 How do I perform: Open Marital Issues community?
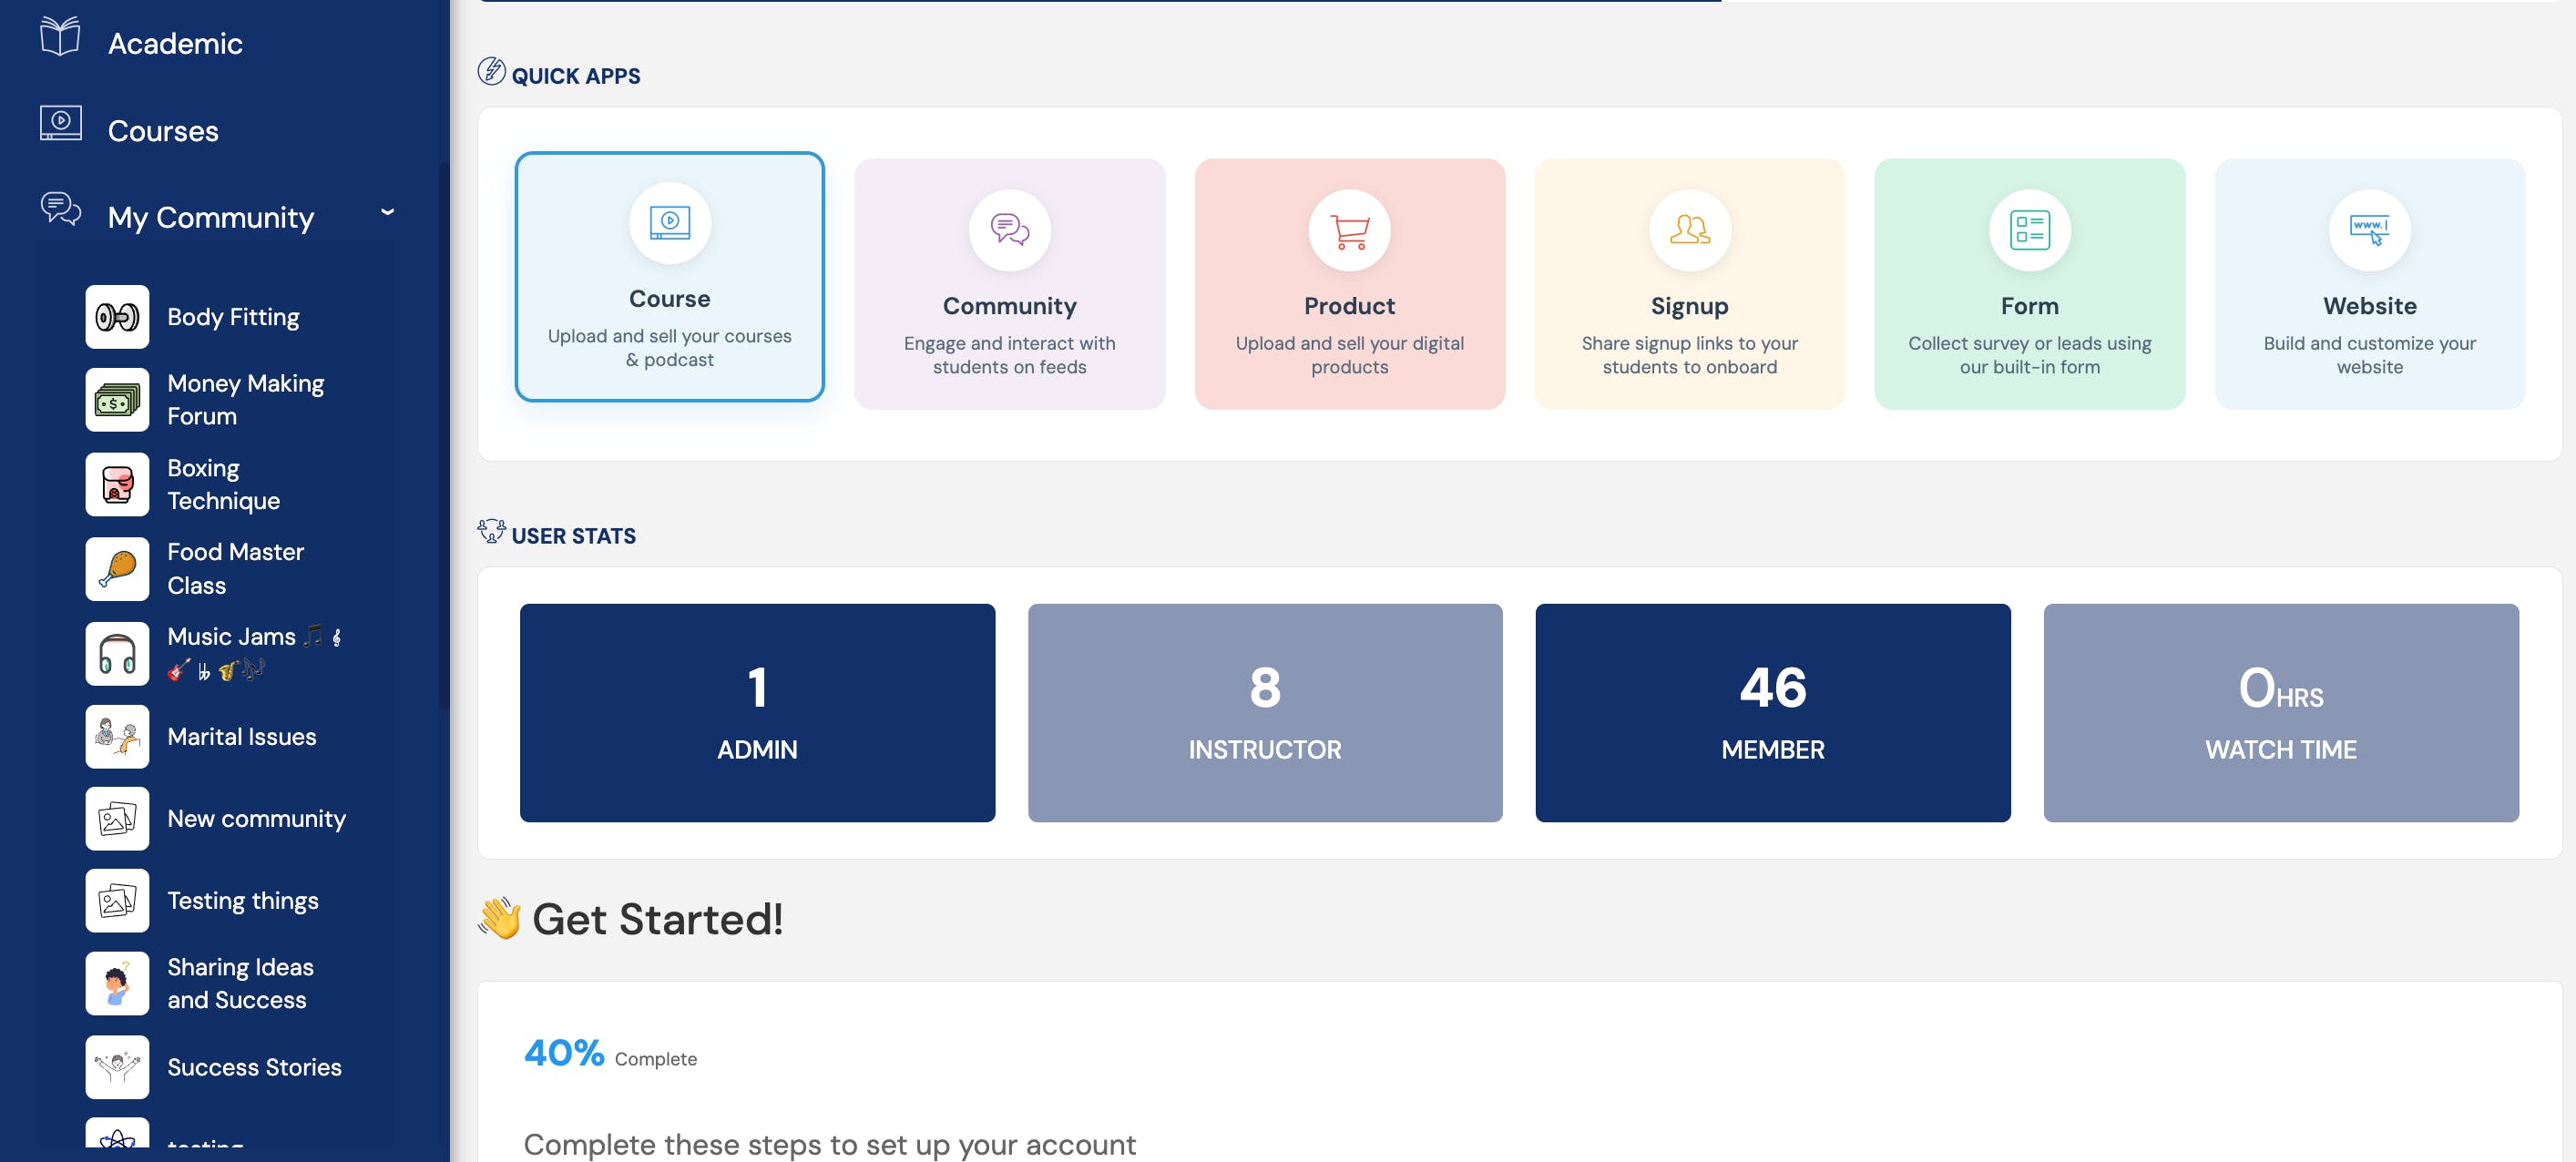[241, 737]
